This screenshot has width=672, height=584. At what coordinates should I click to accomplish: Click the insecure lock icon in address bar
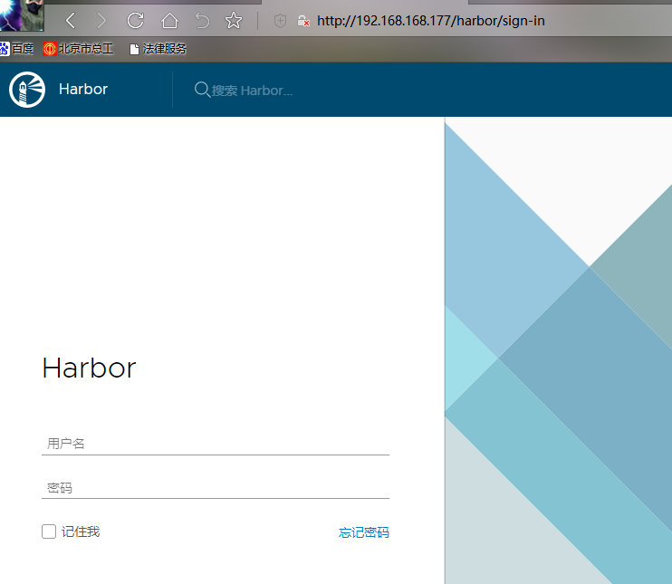tap(303, 21)
